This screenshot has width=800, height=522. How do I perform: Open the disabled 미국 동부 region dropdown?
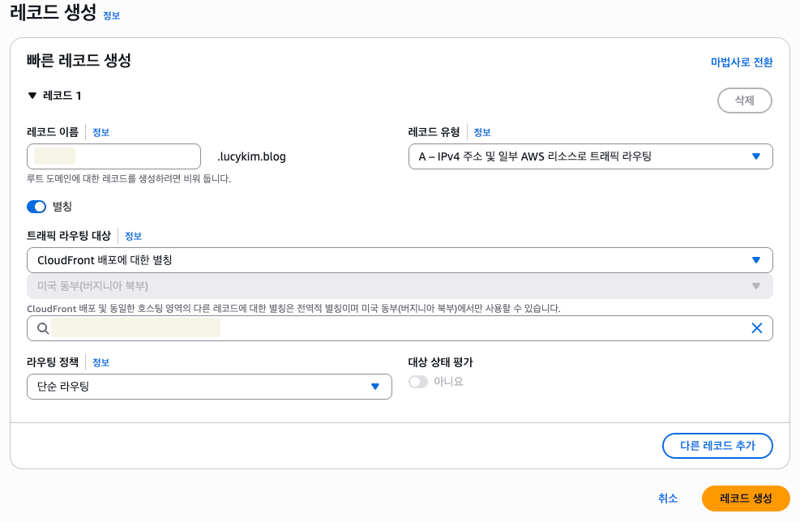(399, 286)
